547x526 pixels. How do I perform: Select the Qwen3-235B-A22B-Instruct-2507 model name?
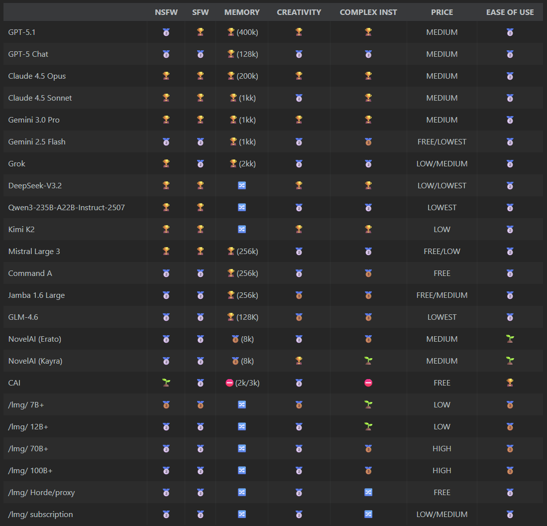(66, 207)
